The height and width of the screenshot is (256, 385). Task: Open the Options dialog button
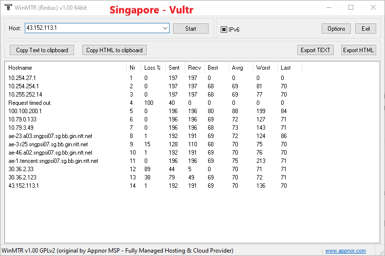click(x=336, y=29)
